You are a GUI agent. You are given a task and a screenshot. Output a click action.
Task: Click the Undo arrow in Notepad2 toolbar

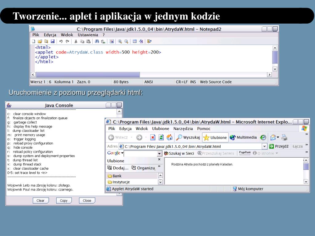(61, 41)
